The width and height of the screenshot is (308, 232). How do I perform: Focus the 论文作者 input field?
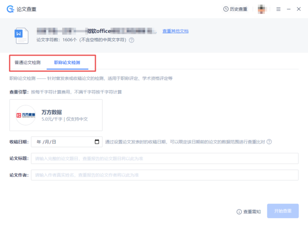[164, 175]
